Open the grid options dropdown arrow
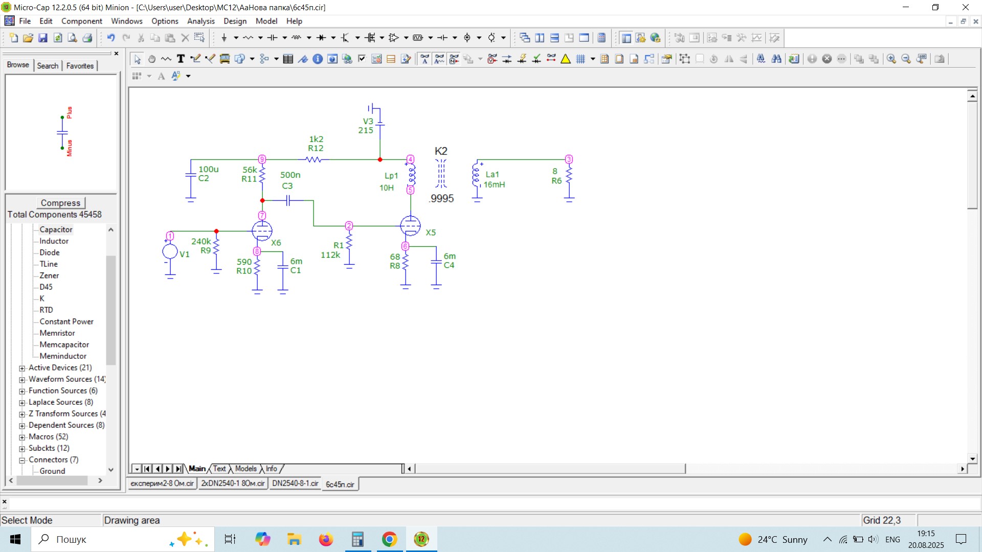Viewport: 982px width, 552px height. [593, 59]
